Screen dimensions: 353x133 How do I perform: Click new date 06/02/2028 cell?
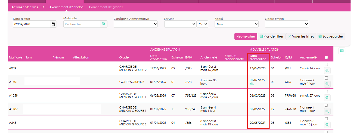(x=258, y=95)
